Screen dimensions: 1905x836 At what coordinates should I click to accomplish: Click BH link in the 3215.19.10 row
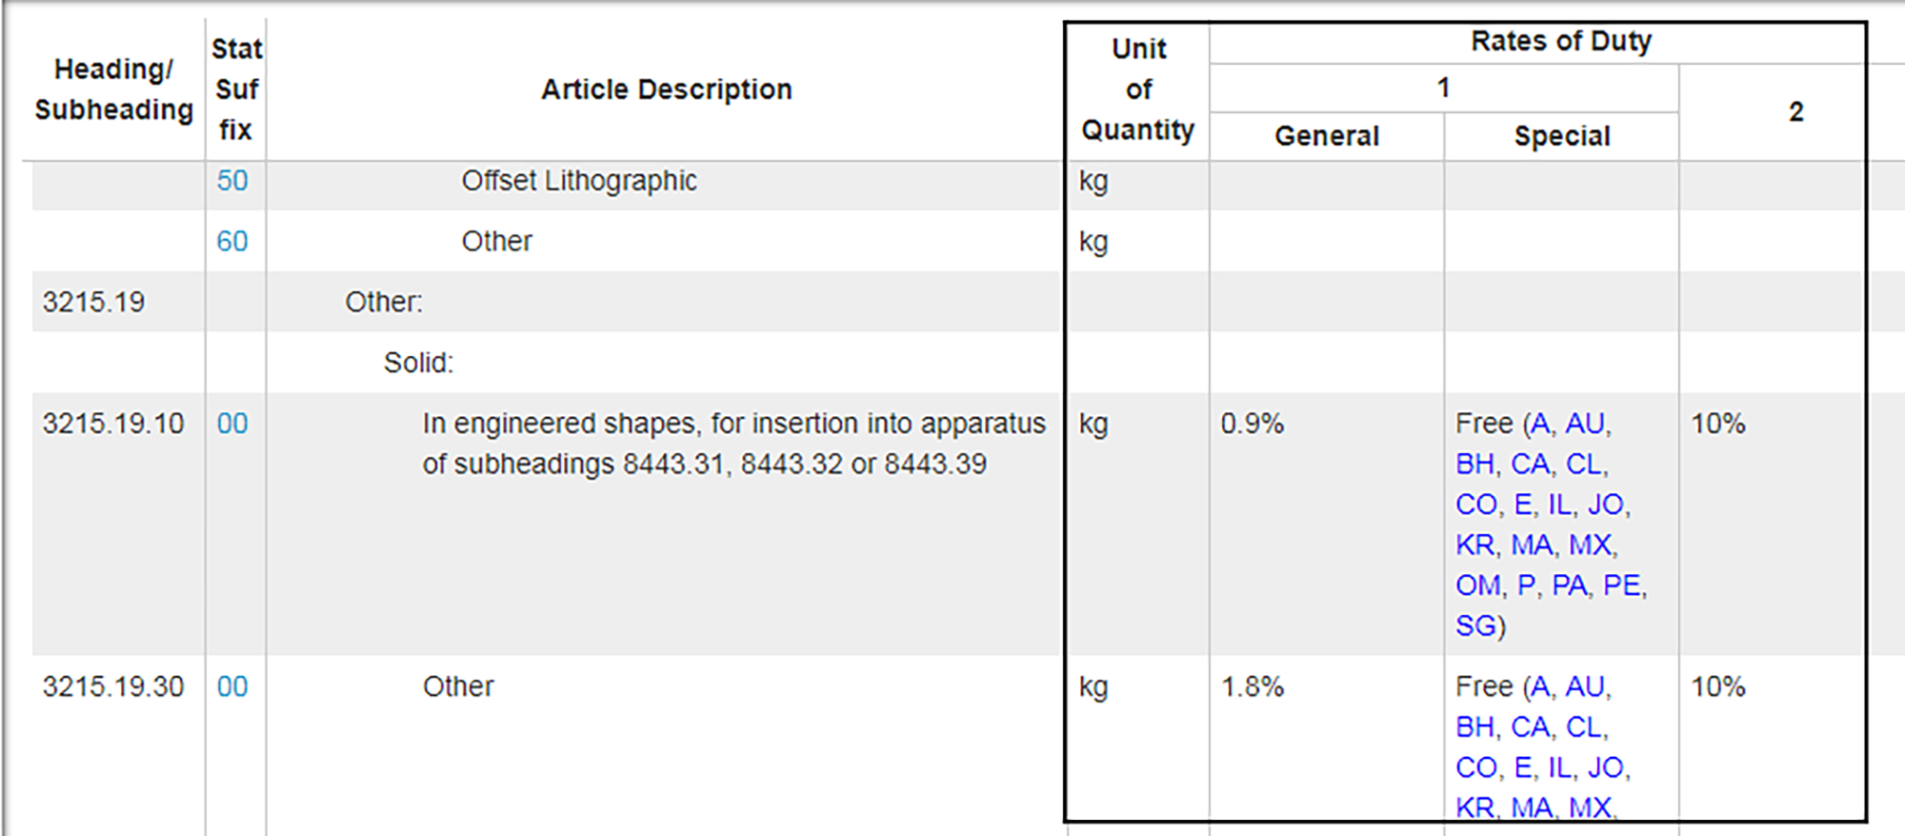[x=1474, y=465]
